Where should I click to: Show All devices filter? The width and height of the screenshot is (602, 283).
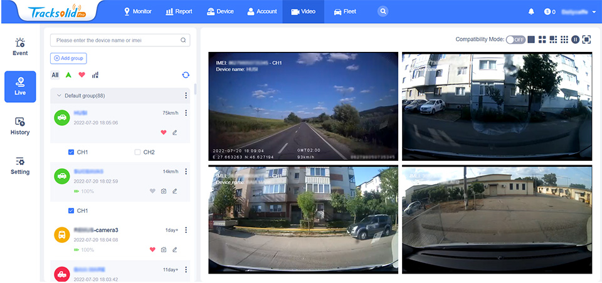pos(55,75)
